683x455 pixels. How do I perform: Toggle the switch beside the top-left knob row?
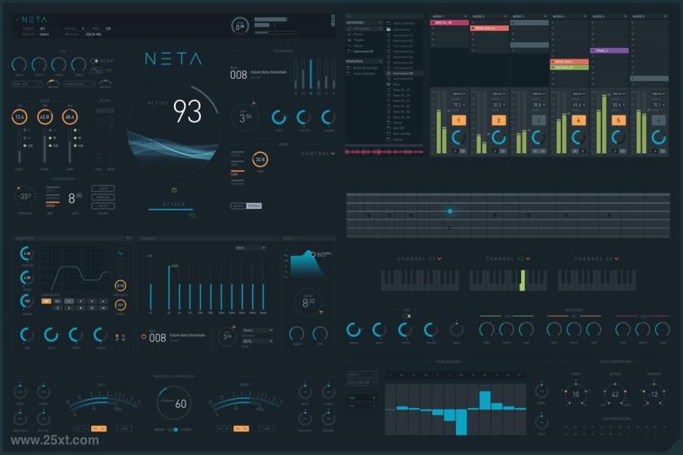94,61
